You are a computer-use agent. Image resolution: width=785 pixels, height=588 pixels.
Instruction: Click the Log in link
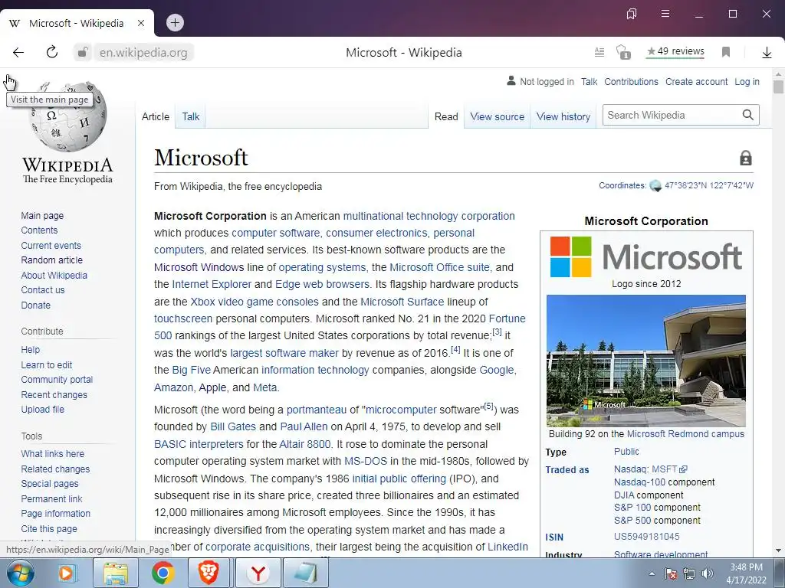point(747,81)
